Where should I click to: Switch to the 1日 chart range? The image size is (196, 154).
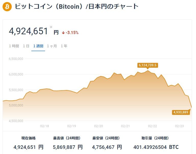pos(26,46)
